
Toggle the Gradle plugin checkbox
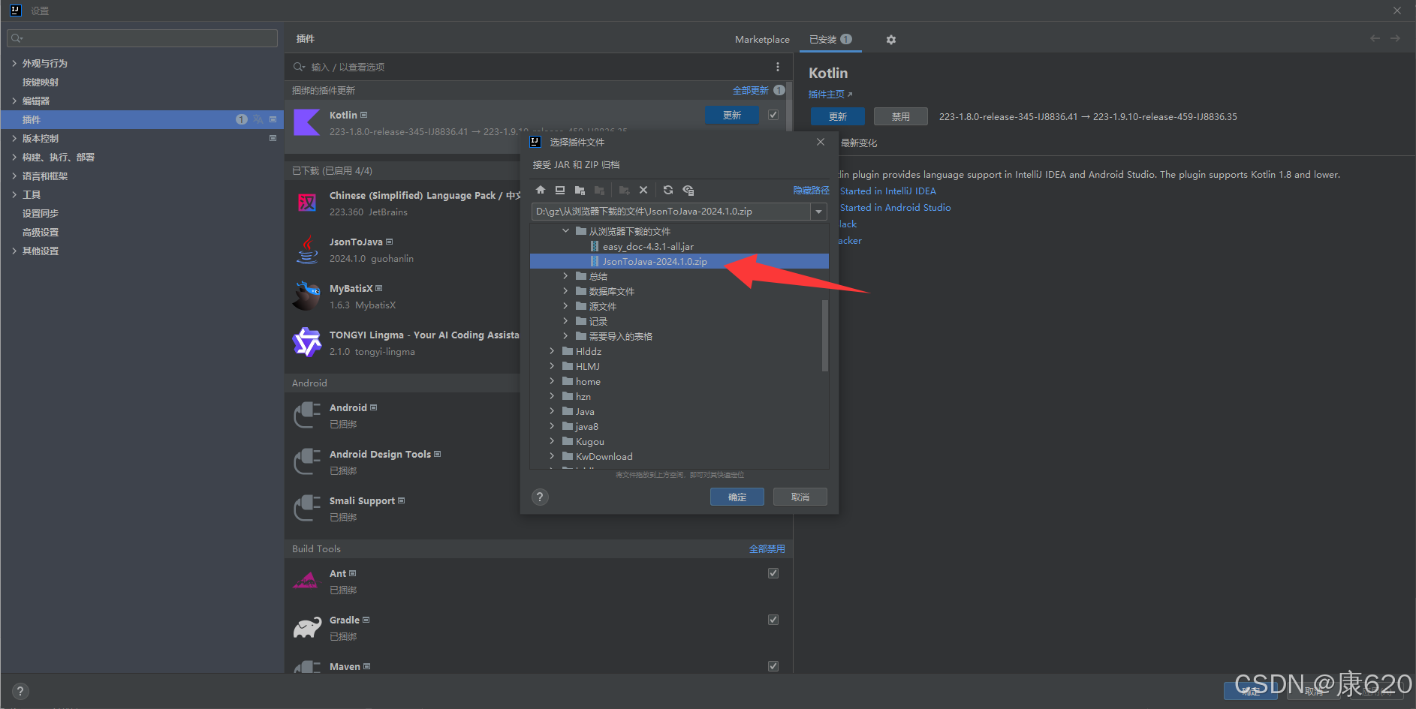click(x=773, y=620)
